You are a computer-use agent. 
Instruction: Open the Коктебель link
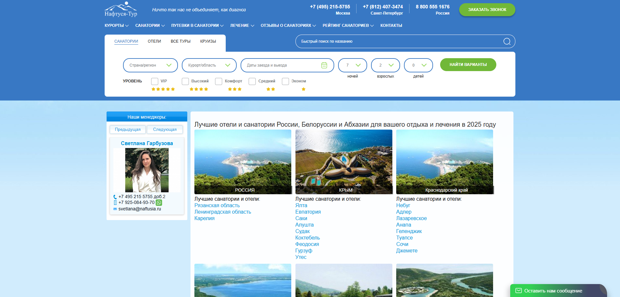pyautogui.click(x=308, y=238)
